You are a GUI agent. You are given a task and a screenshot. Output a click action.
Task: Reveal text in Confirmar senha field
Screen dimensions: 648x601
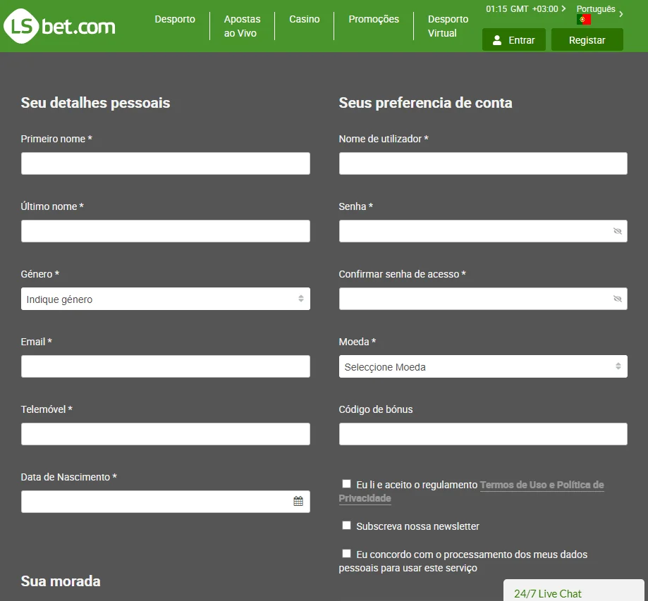click(618, 299)
